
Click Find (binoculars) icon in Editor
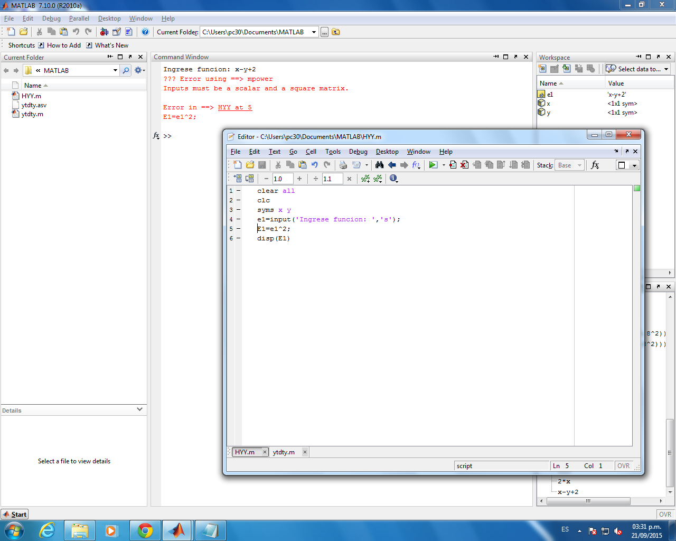pyautogui.click(x=379, y=165)
